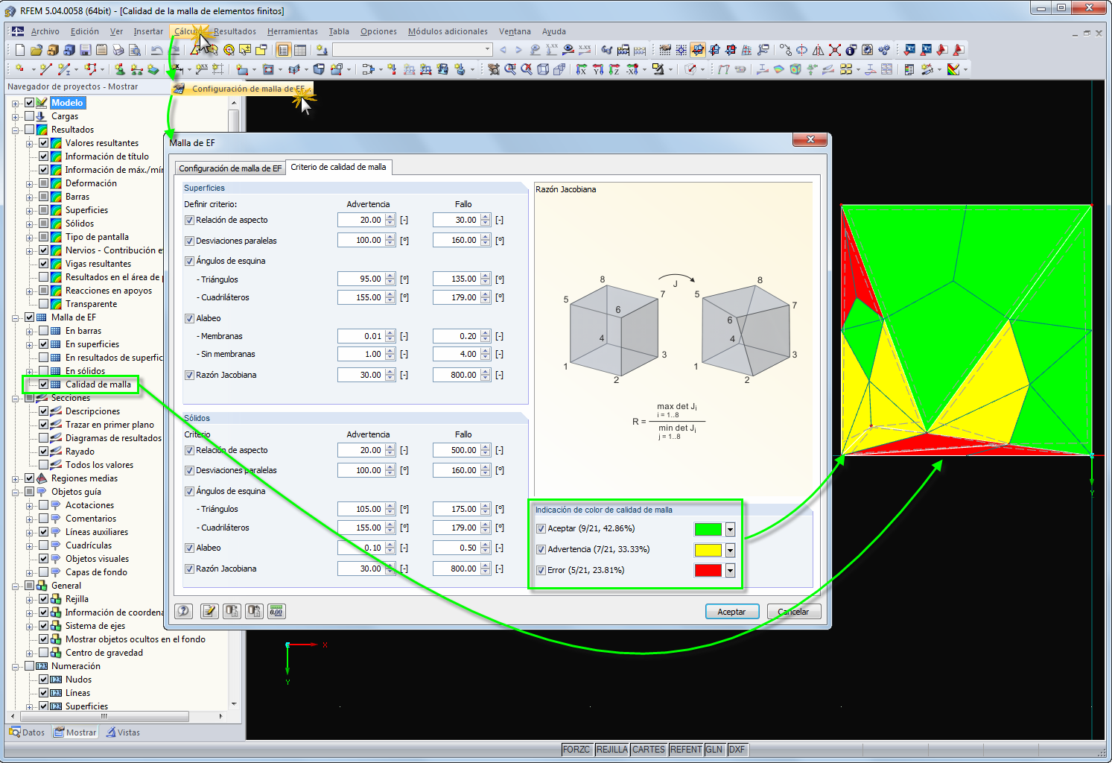Image resolution: width=1112 pixels, height=763 pixels.
Task: Click the new line tool icon
Action: (x=45, y=69)
